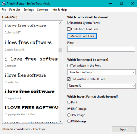This screenshot has width=137, height=134.
Task: Enable Fonts from Font Files checkbox
Action: pos(69,29)
